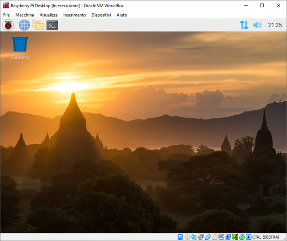Open the Inserimento menu
The width and height of the screenshot is (287, 241).
click(74, 15)
